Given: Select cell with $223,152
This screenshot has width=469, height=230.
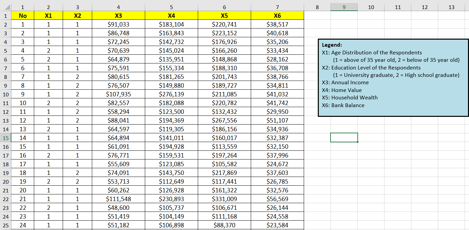Looking at the screenshot, I should pyautogui.click(x=224, y=33).
